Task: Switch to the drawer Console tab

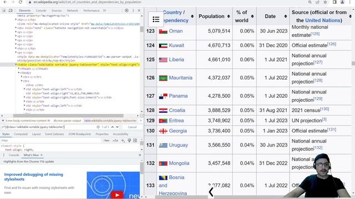Action: (14, 155)
